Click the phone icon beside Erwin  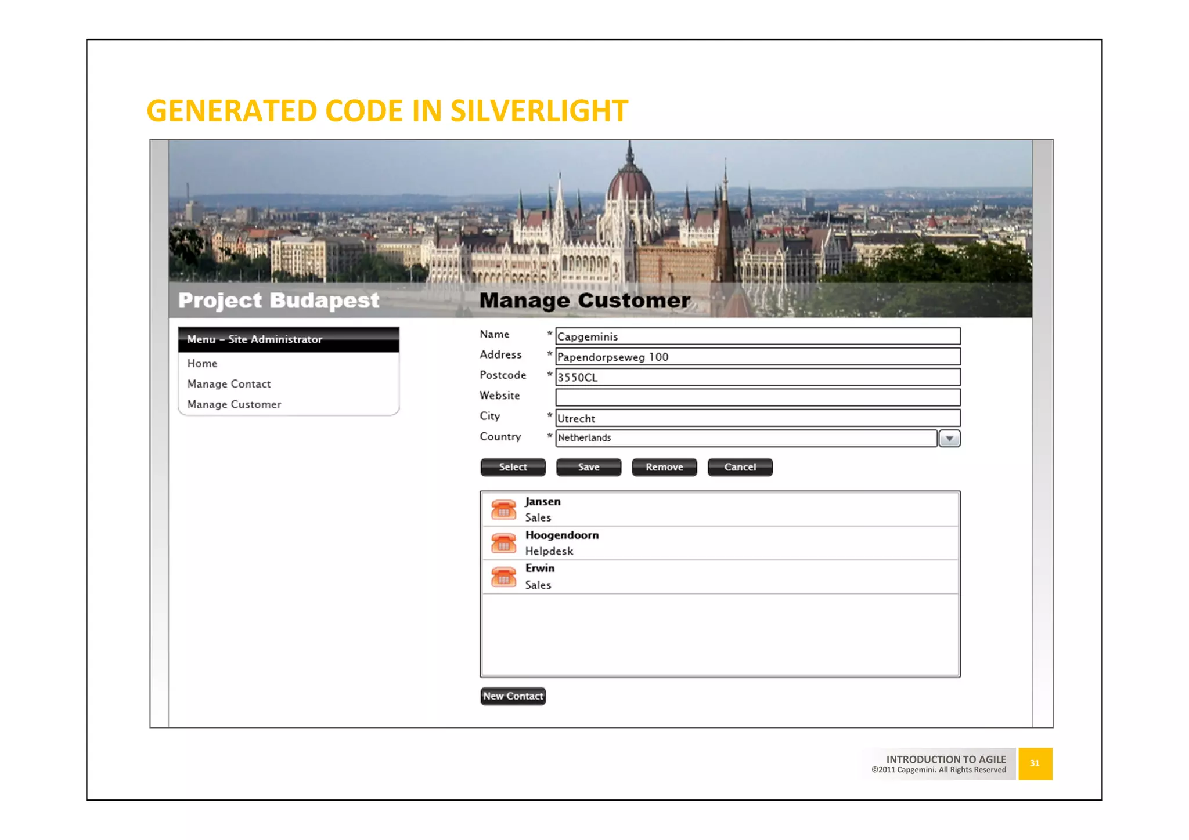click(x=503, y=577)
